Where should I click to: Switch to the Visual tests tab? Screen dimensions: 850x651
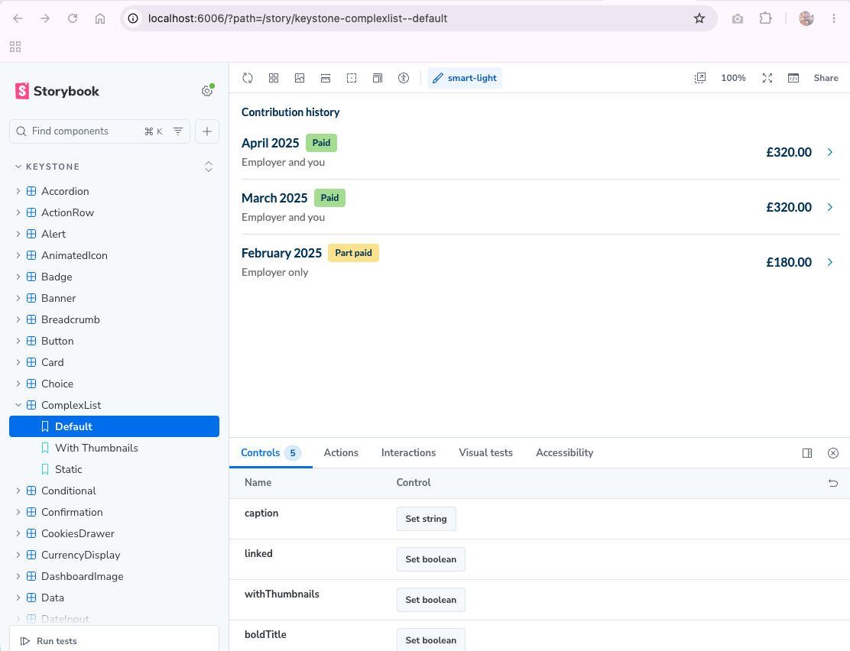(485, 453)
